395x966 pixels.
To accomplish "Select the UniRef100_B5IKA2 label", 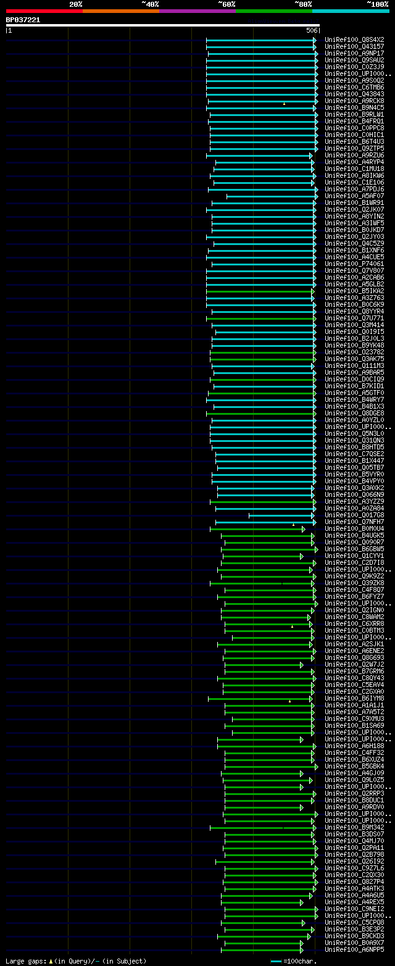I will click(x=354, y=291).
